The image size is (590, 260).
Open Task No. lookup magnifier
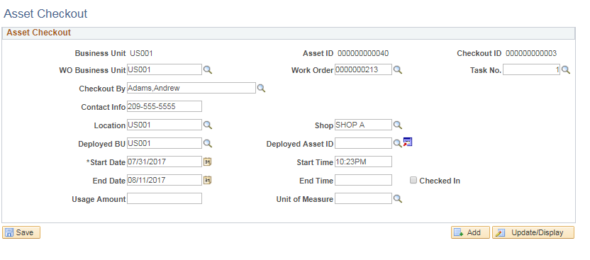(x=566, y=70)
